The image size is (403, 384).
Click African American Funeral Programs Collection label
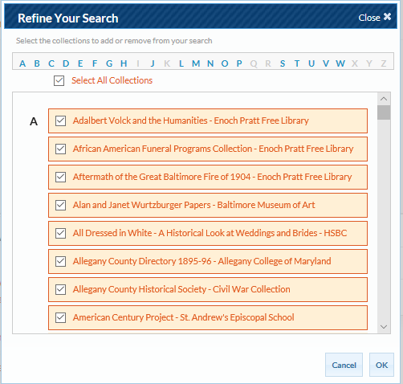[213, 149]
